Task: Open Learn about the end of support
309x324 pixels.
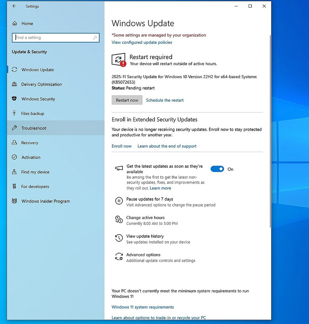Action: tap(167, 146)
